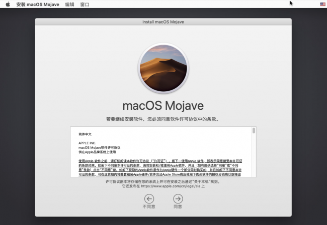This screenshot has height=225, width=327.
Task: Click the Install macOS Mojave window title
Action: [163, 22]
